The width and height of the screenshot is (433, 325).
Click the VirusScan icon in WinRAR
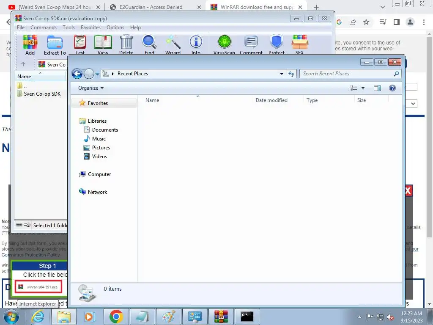pyautogui.click(x=224, y=44)
